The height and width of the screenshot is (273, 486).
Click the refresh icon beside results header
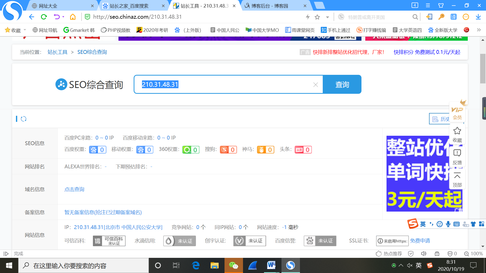[x=24, y=119]
